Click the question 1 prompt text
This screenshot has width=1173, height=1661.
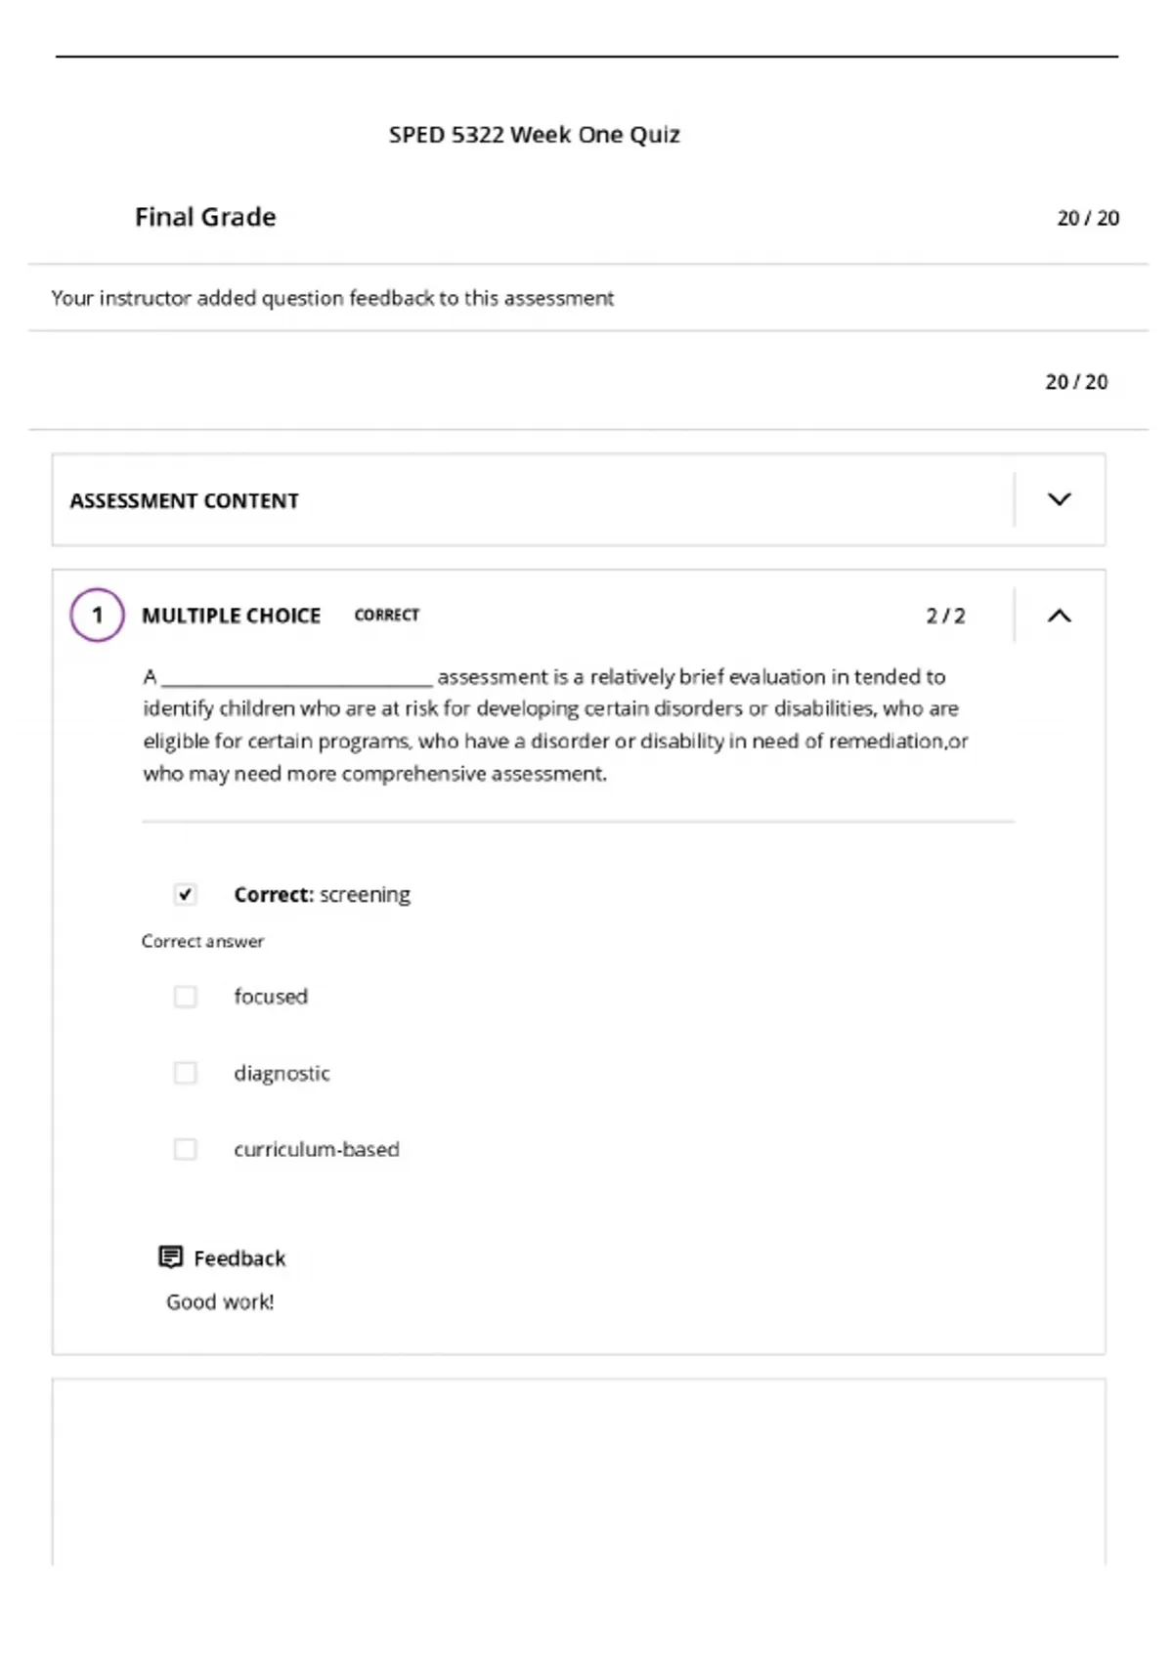[555, 725]
